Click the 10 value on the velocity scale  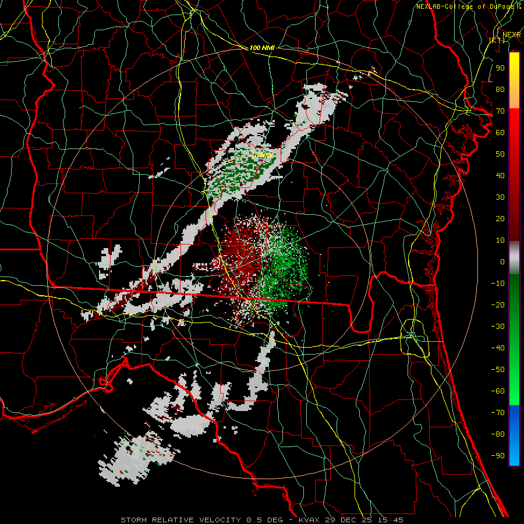pyautogui.click(x=500, y=240)
